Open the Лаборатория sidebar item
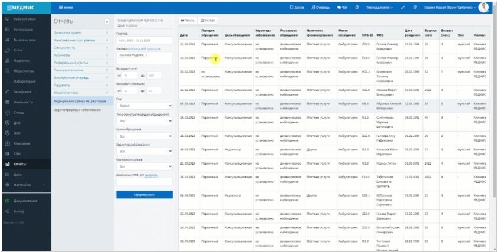The height and width of the screenshot is (252, 497). click(24, 81)
